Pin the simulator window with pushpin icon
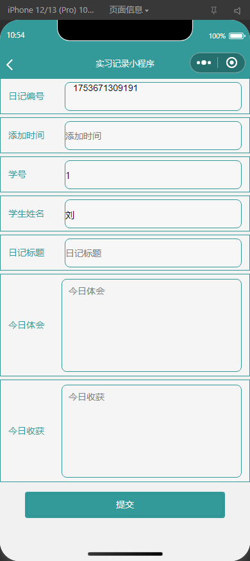This screenshot has width=250, height=561. [x=214, y=10]
